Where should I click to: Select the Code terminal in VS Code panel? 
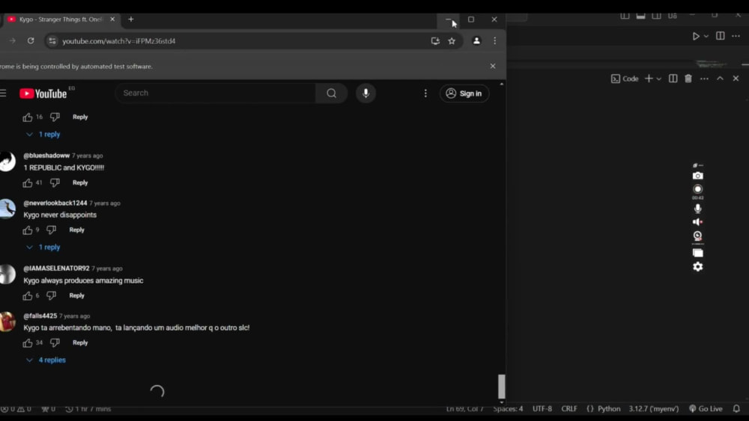(x=625, y=79)
